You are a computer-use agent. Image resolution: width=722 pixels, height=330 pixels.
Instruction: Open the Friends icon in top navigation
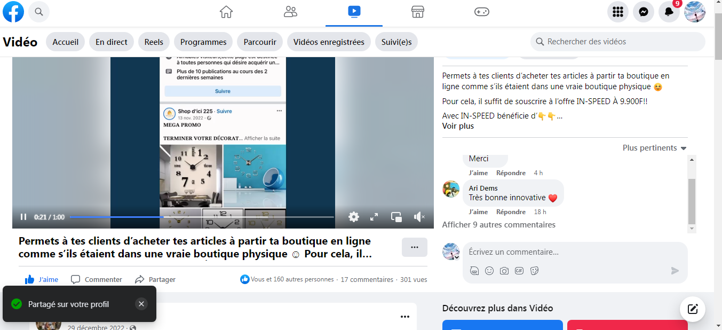(x=290, y=12)
